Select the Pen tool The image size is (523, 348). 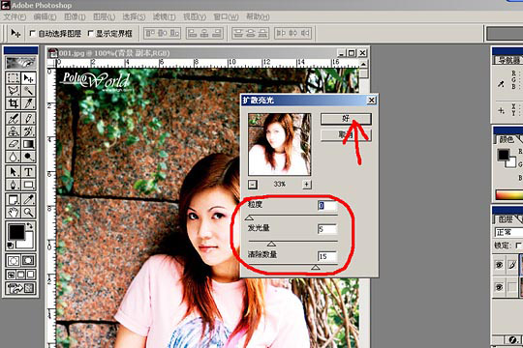point(14,185)
